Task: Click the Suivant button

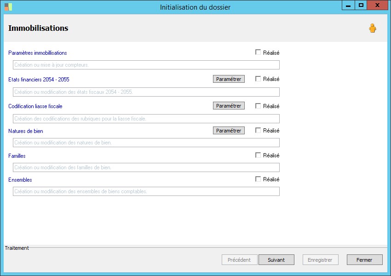Action: click(276, 260)
